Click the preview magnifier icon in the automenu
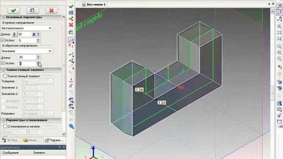 click(x=71, y=32)
